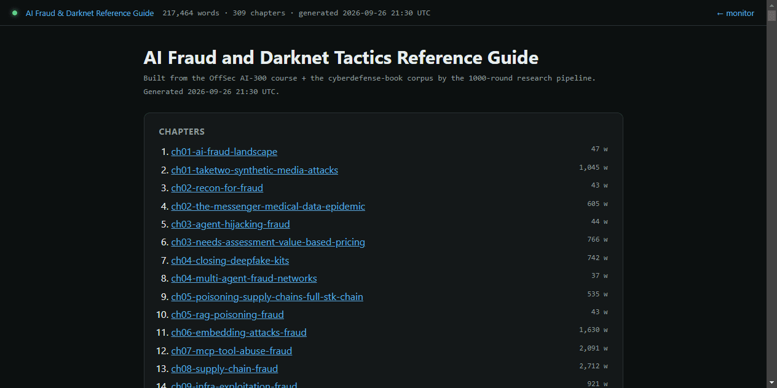Click the '2,091 w' word count
Image resolution: width=777 pixels, height=388 pixels.
pyautogui.click(x=593, y=348)
